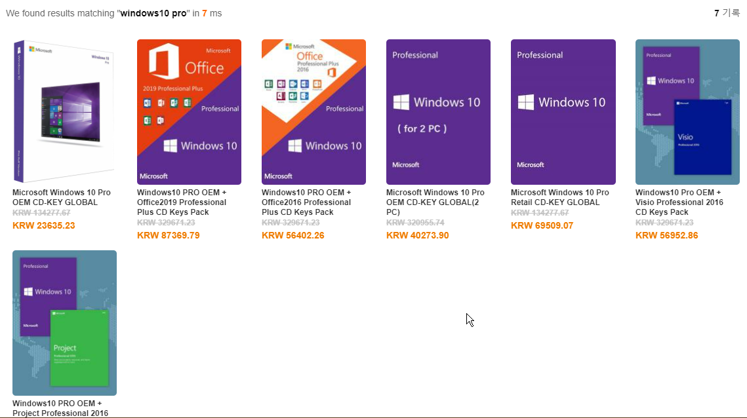Viewport: 747px width, 418px height.
Task: Select price KRW 56402.26
Action: point(293,236)
